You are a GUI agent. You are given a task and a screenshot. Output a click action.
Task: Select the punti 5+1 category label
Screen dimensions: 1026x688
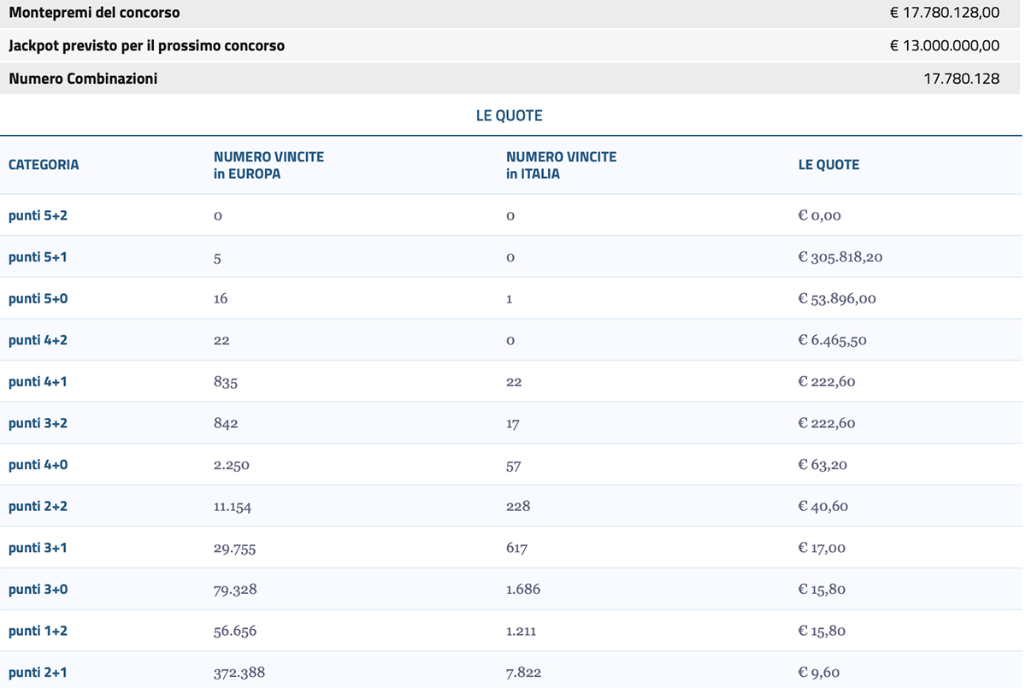pos(38,257)
